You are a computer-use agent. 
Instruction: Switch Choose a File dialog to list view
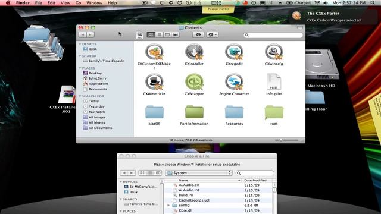[x=150, y=173]
